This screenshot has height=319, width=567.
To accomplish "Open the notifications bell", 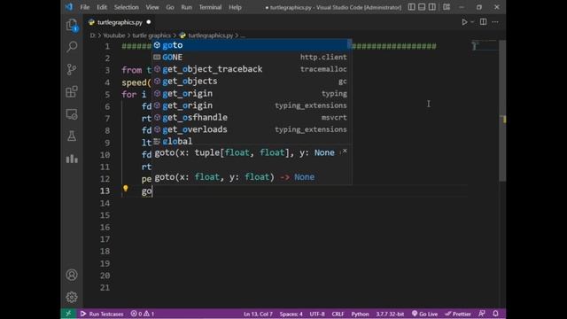I will (495, 314).
